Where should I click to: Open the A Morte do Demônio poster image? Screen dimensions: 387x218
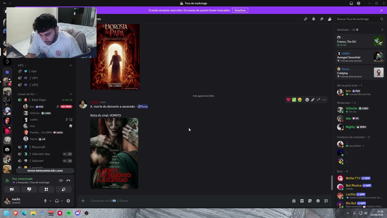point(114,153)
